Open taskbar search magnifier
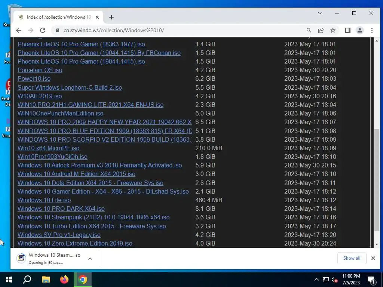The image size is (383, 287). [27, 280]
